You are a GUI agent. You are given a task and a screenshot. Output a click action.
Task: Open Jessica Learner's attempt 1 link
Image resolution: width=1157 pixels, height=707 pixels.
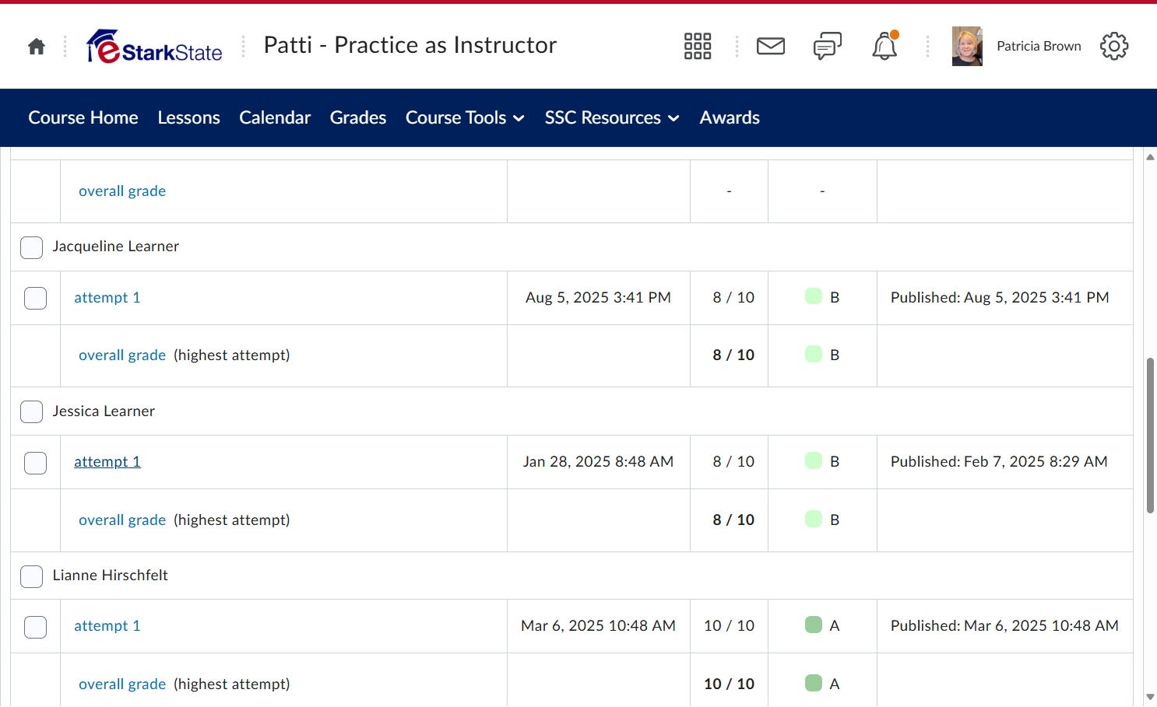point(107,461)
